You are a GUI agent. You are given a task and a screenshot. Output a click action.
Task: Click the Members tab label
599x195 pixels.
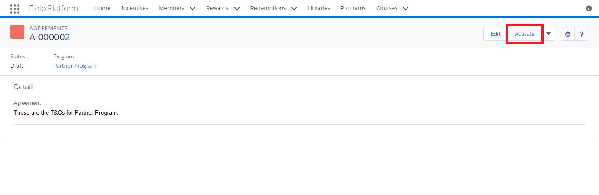point(172,8)
